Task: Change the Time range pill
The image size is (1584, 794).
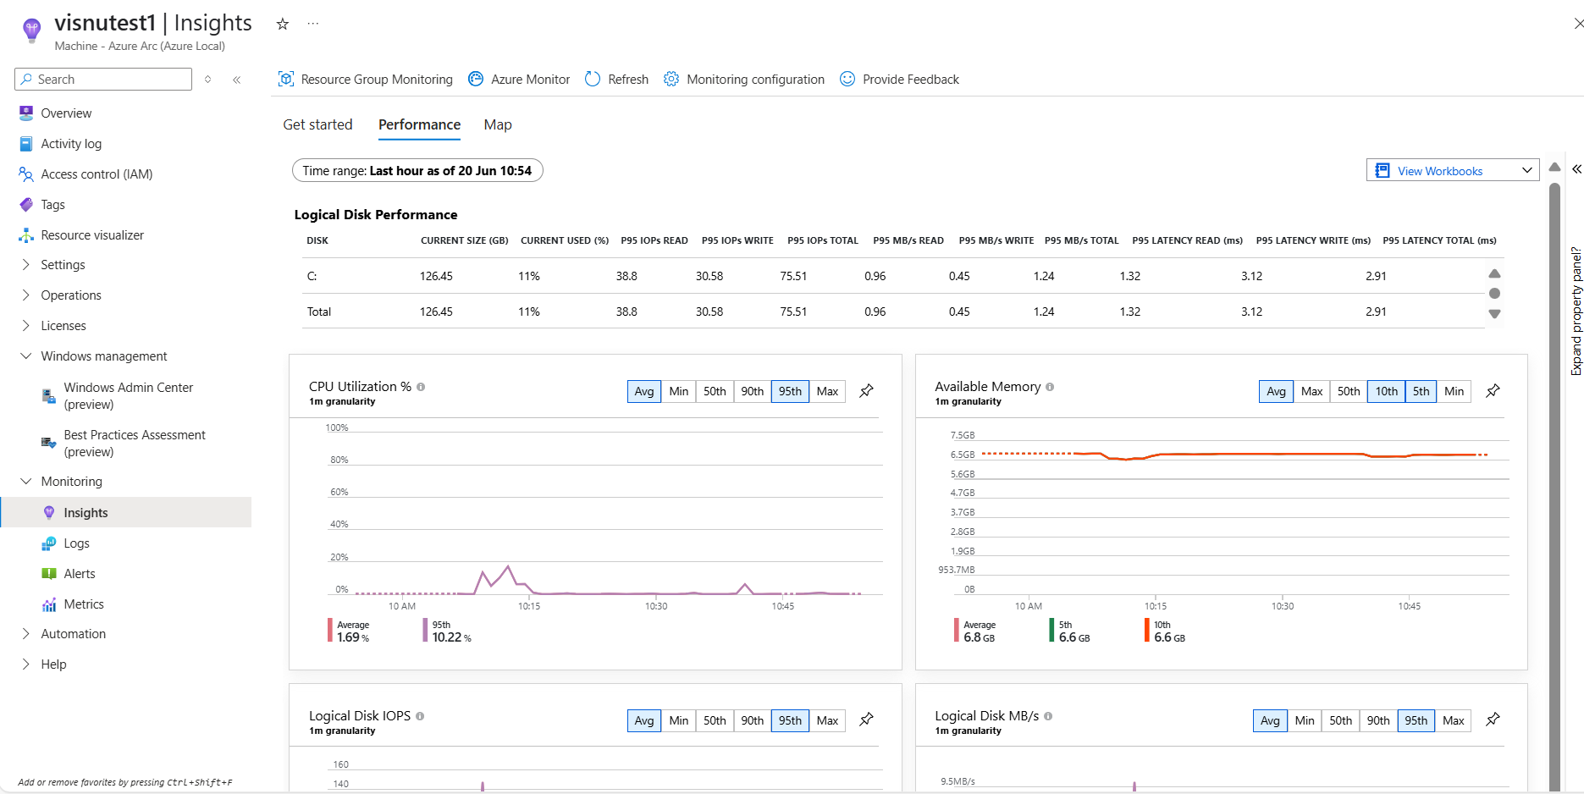Action: (x=417, y=170)
